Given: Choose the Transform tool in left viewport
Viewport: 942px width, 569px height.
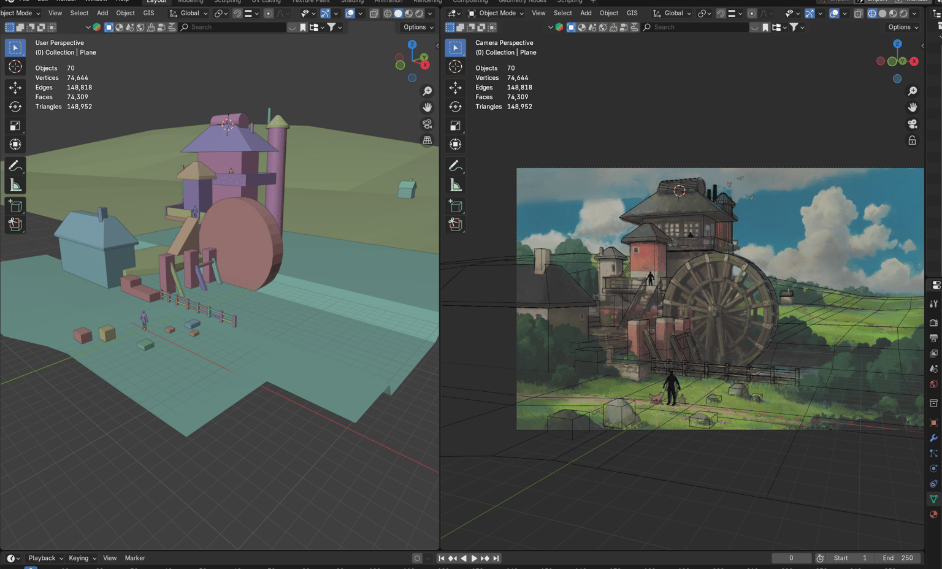Looking at the screenshot, I should click(15, 145).
